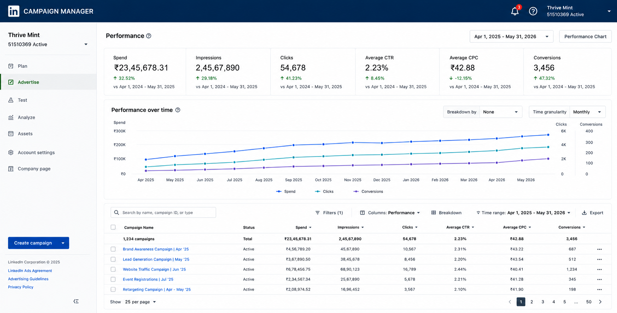Image resolution: width=617 pixels, height=313 pixels.
Task: Click the Advertise sidebar icon
Action: click(x=11, y=82)
